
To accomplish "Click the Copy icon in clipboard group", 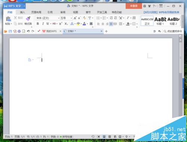I will (x=15, y=24).
